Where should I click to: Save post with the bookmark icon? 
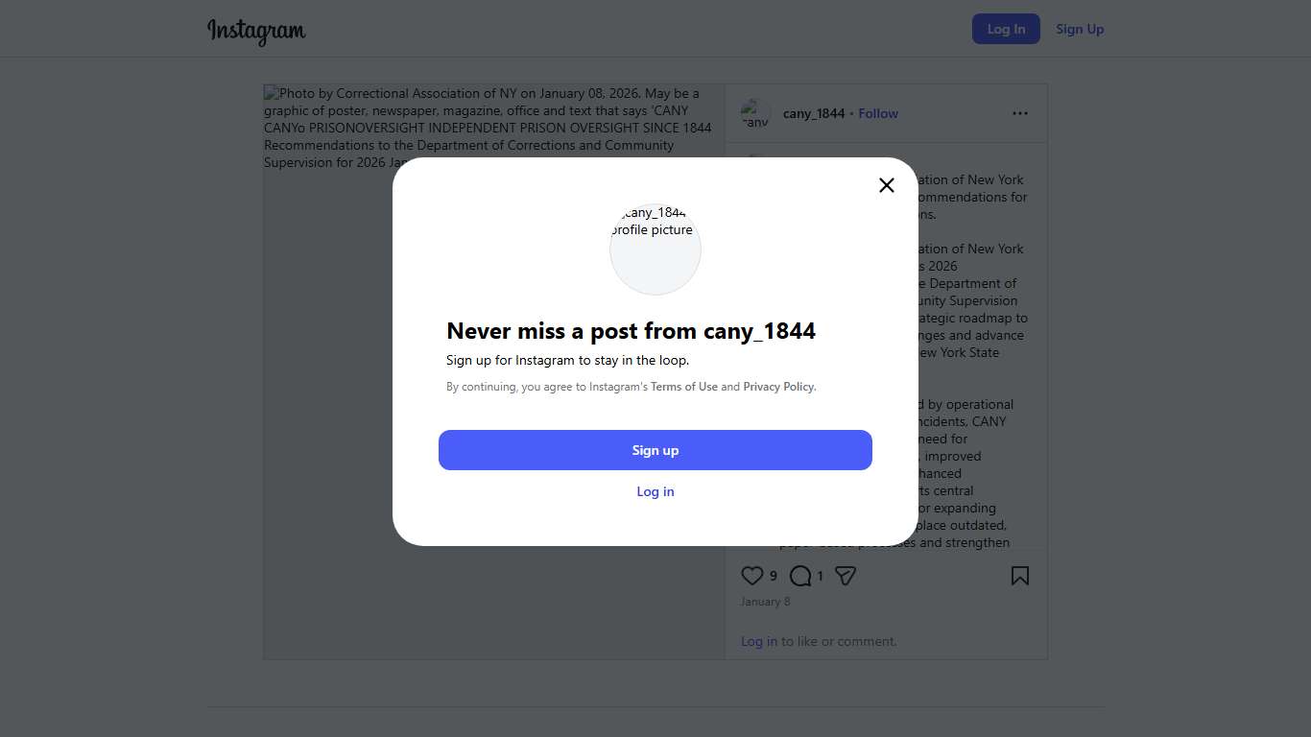tap(1020, 576)
